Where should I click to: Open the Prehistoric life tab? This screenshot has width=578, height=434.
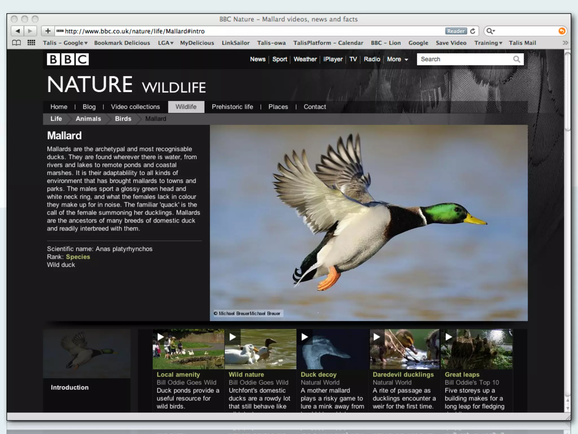[232, 107]
